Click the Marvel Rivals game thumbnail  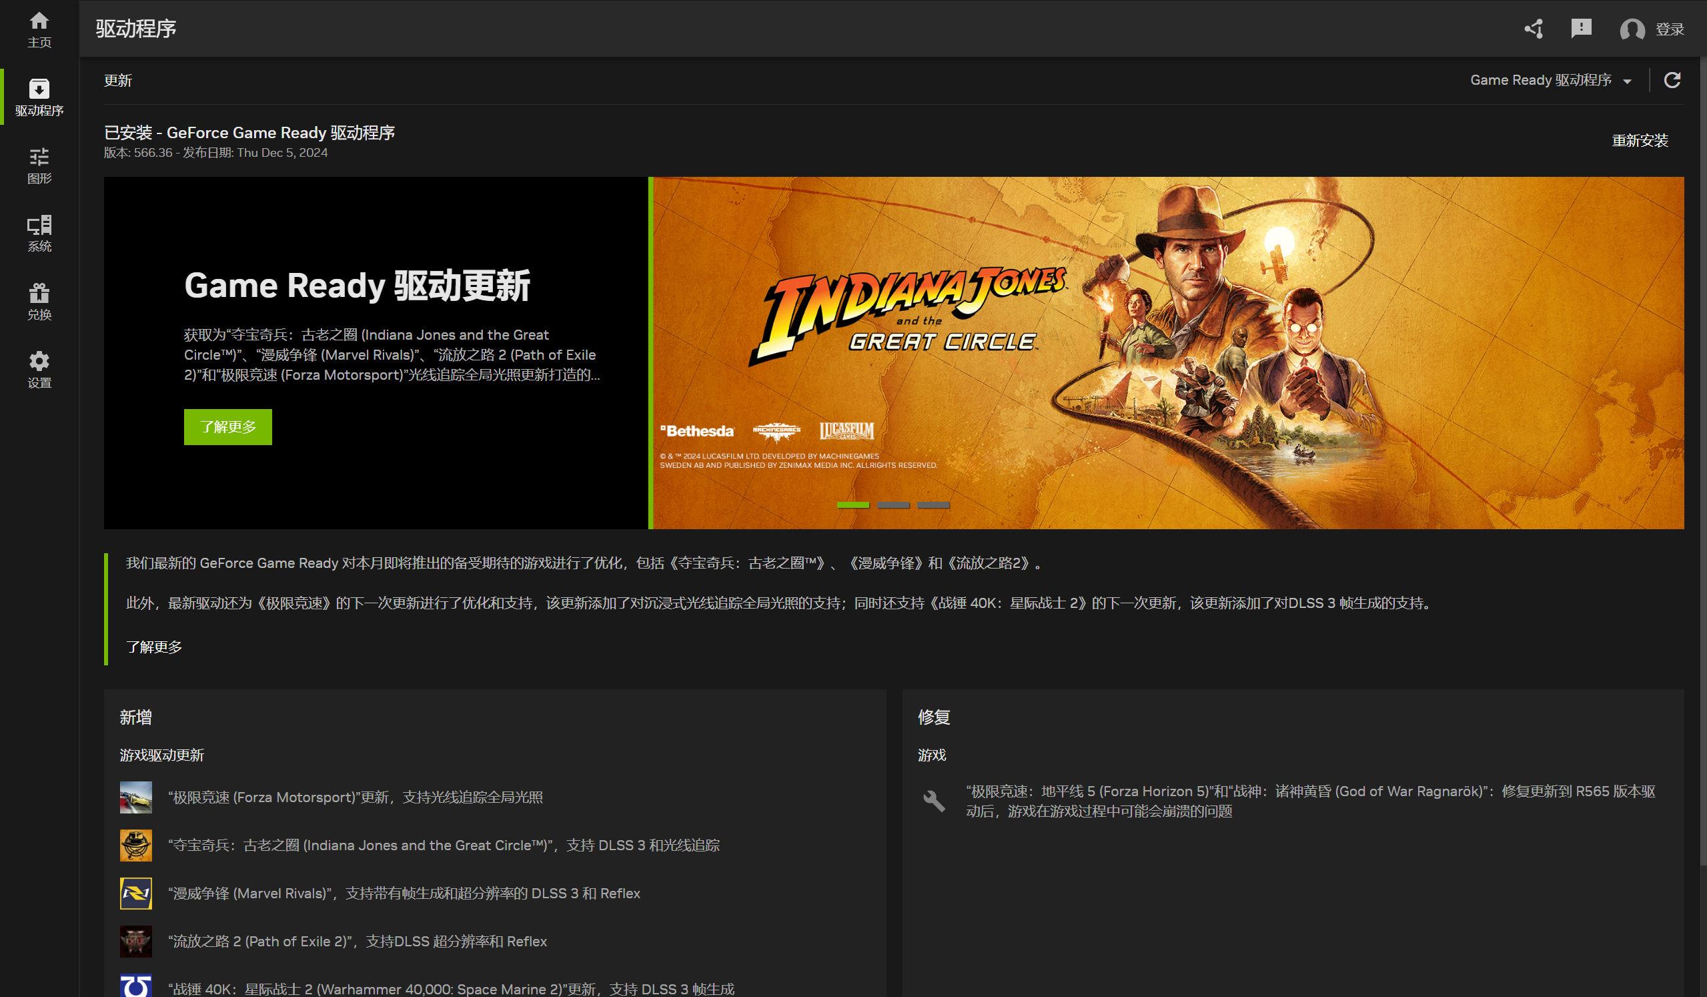[x=135, y=894]
